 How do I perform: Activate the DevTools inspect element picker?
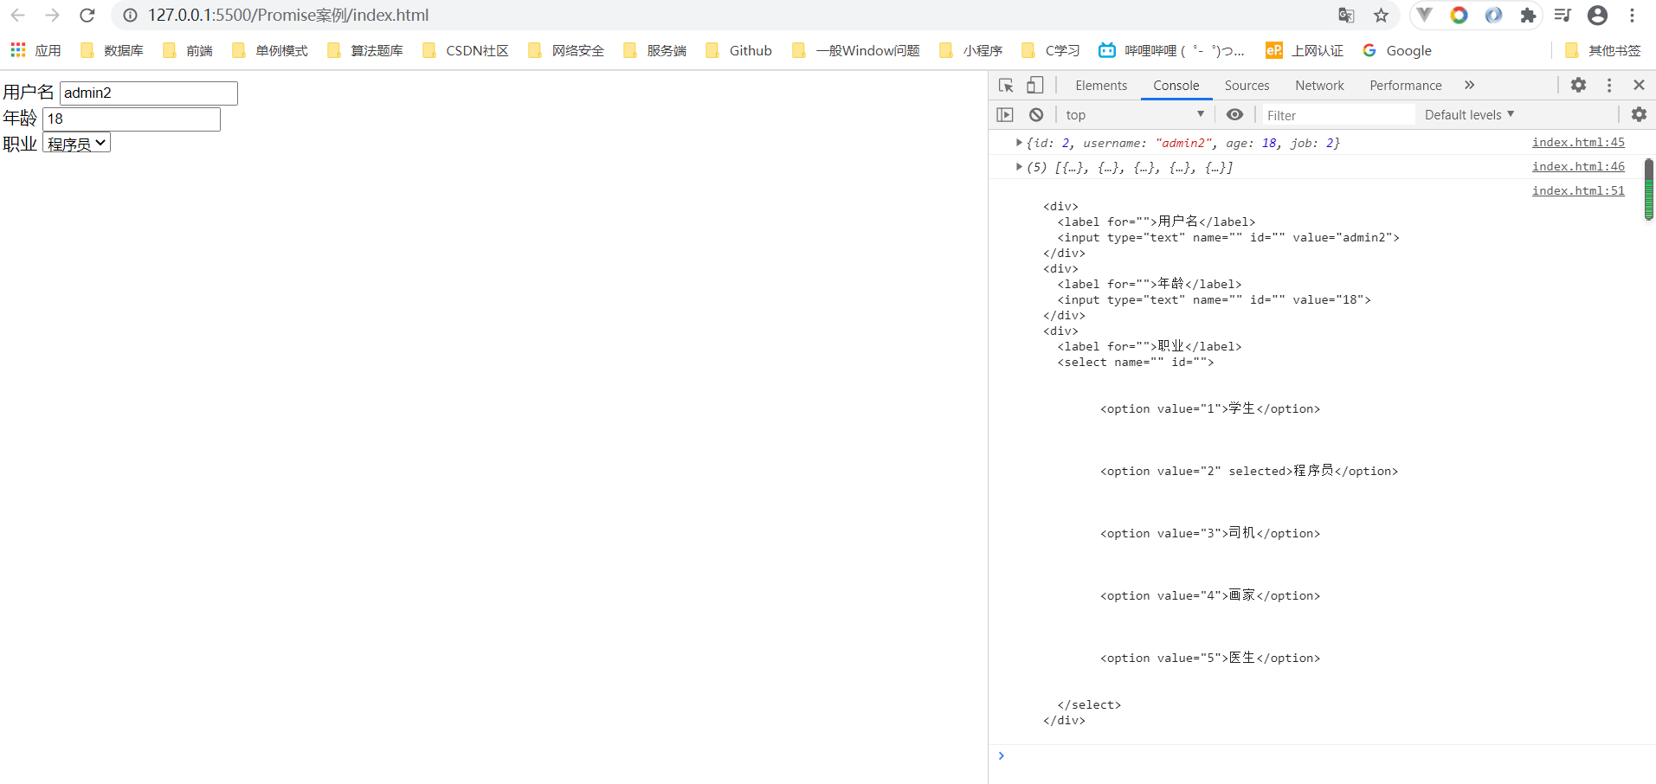[1006, 86]
